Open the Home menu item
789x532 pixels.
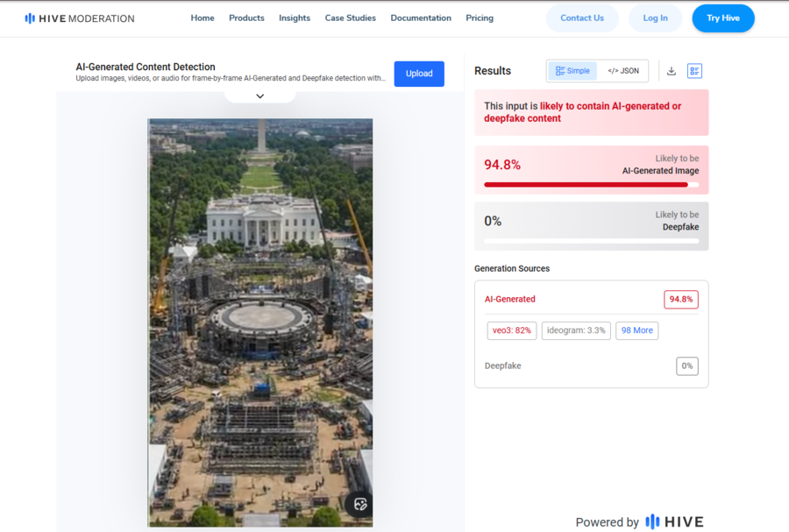203,18
